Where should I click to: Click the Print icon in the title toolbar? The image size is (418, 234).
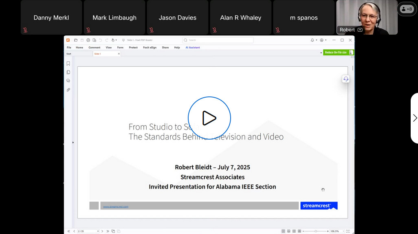88,40
